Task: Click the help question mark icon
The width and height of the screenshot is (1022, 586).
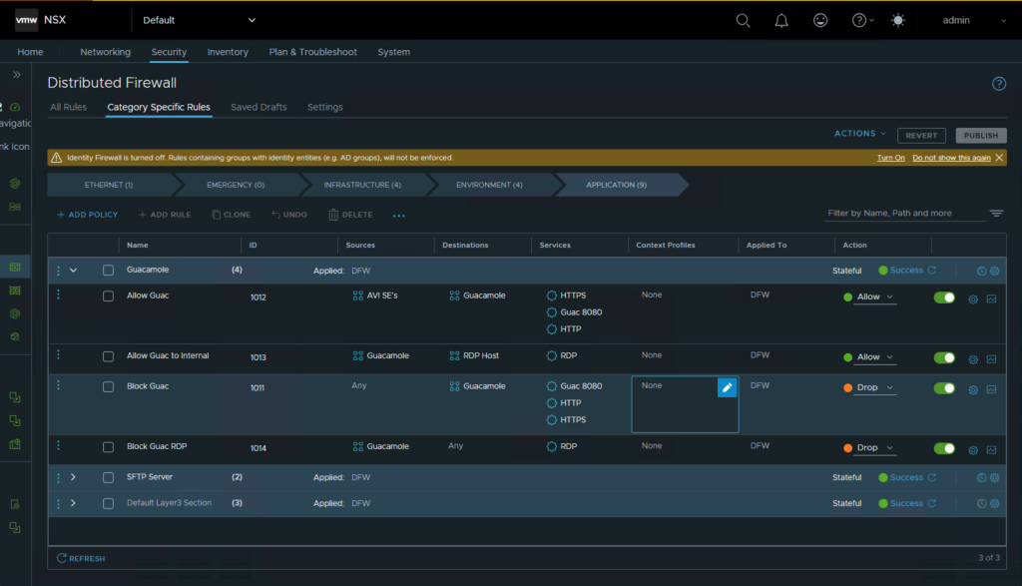Action: click(x=858, y=20)
